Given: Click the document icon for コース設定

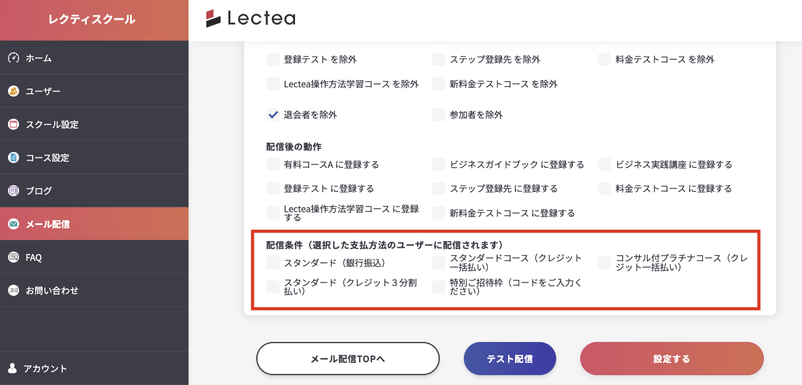Looking at the screenshot, I should click(x=14, y=157).
